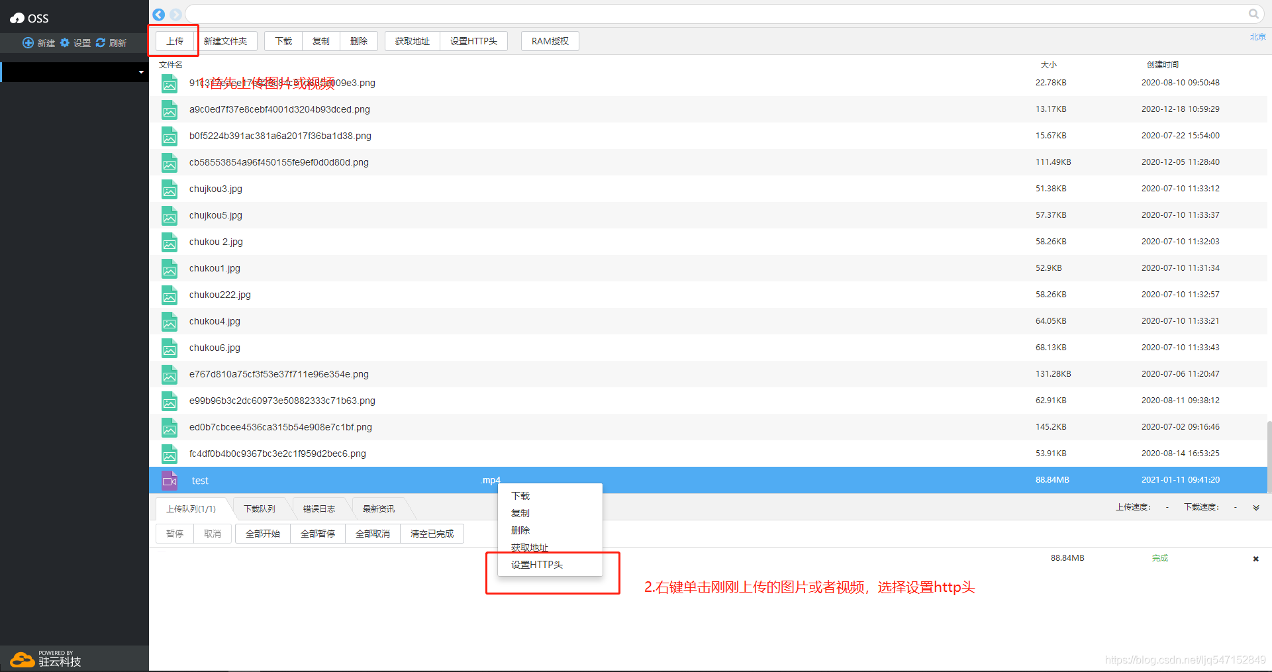Choose 删除 from the context menu

click(550, 530)
